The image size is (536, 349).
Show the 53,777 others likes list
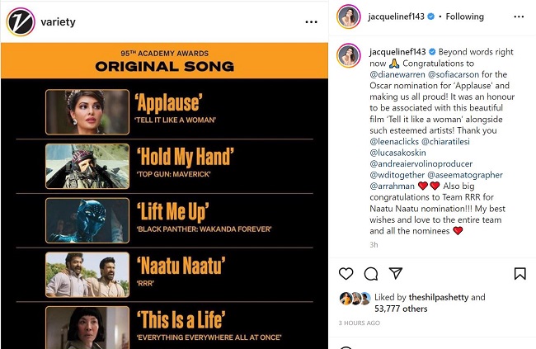click(401, 309)
